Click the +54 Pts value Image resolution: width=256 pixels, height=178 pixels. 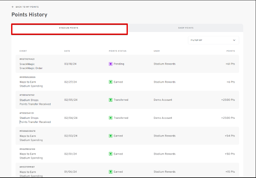tap(230, 136)
